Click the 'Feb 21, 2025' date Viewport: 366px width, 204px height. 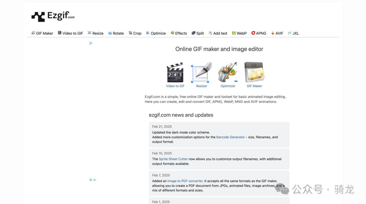click(x=162, y=126)
